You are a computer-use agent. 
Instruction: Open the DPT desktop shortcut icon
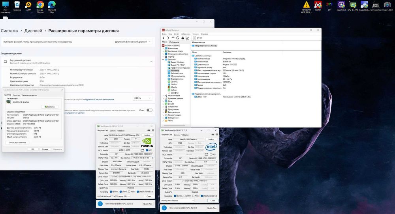tap(329, 6)
